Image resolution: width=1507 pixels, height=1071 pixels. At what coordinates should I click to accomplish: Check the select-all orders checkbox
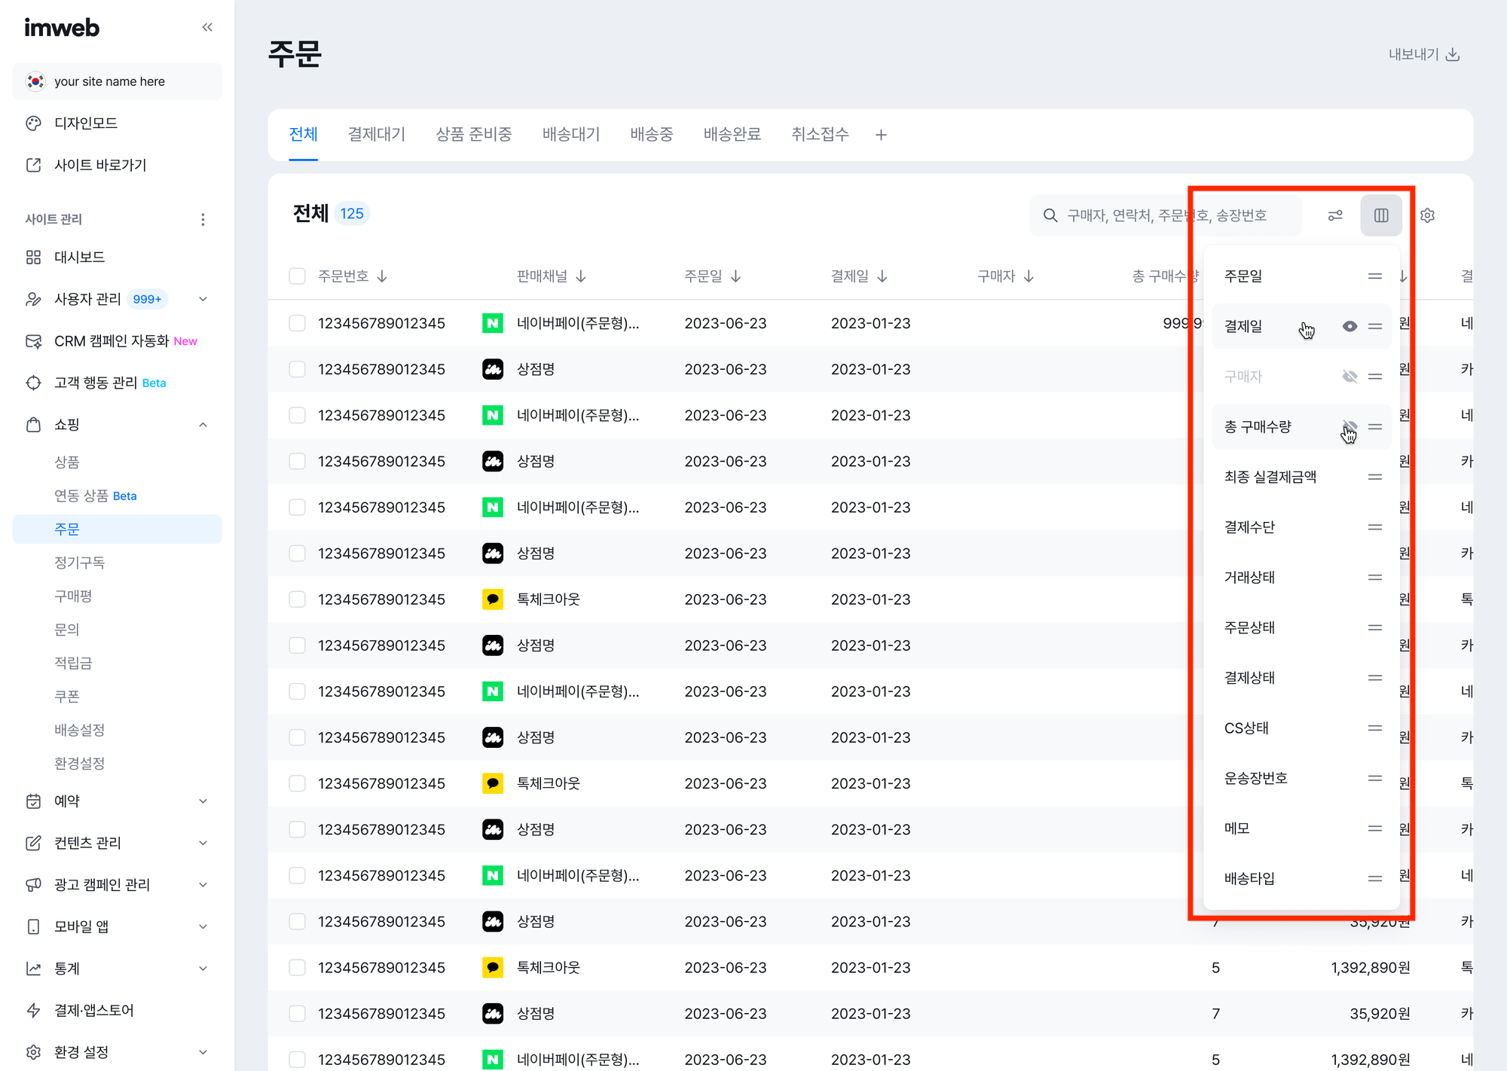pos(297,276)
